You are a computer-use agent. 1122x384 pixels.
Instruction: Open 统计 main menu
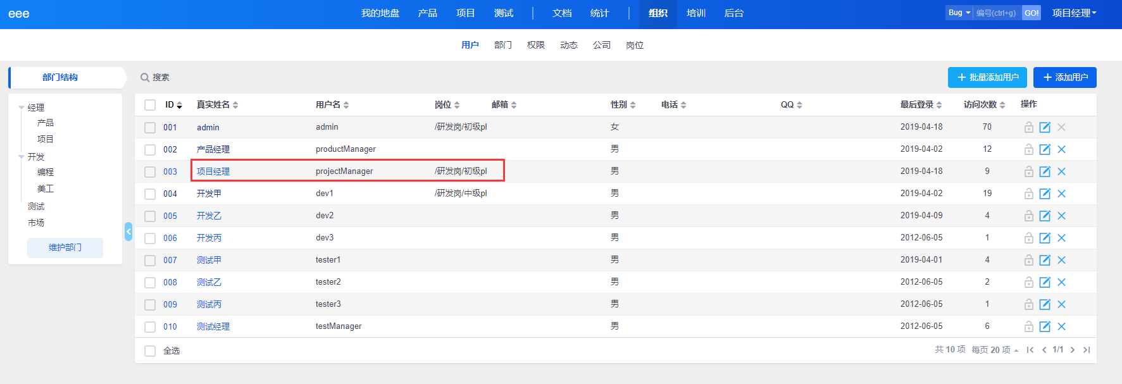(599, 13)
